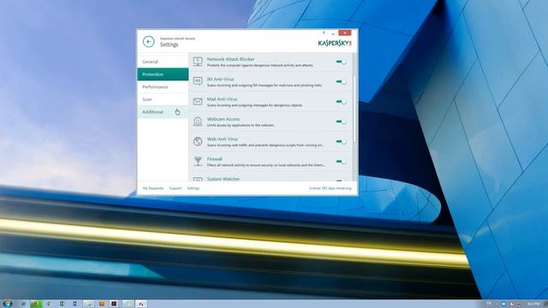The image size is (548, 308).
Task: Open the Scan settings tab
Action: point(163,99)
